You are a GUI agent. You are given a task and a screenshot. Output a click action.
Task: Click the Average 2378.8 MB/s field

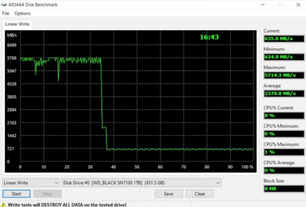click(284, 94)
